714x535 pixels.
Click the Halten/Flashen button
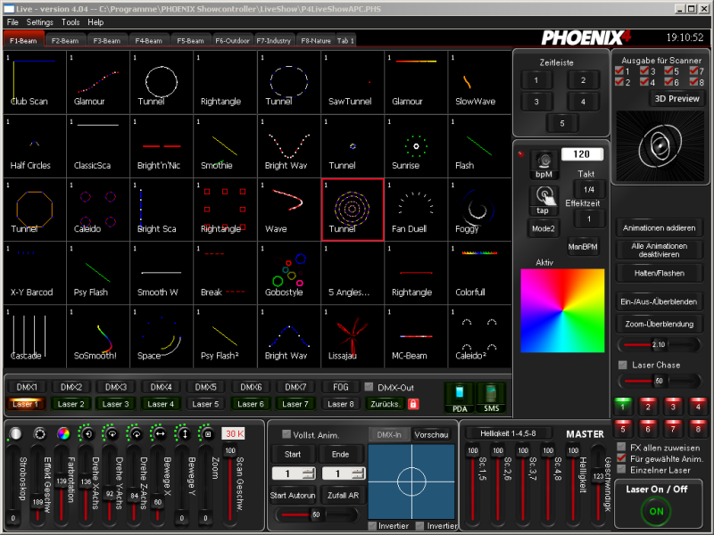point(659,273)
